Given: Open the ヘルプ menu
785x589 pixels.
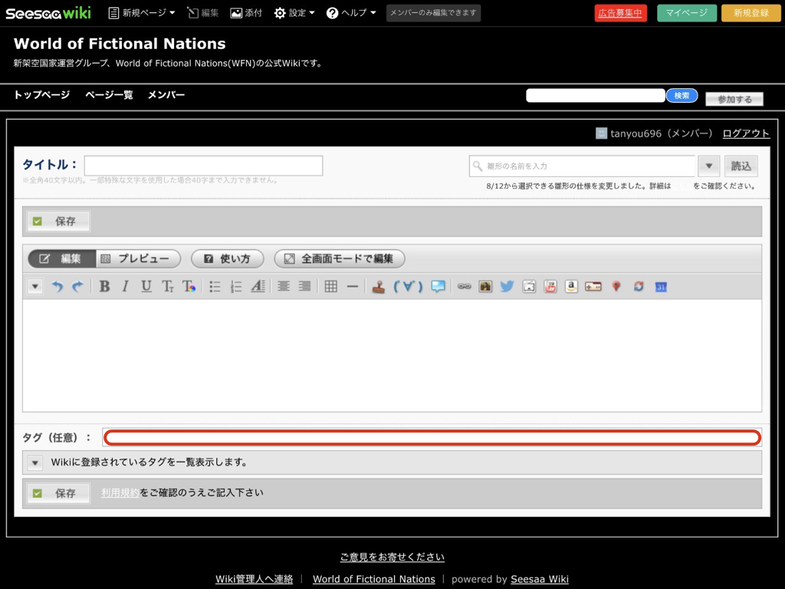Looking at the screenshot, I should click(351, 13).
